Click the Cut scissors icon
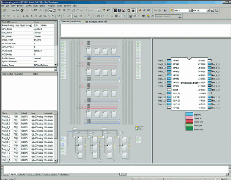 (x=27, y=10)
